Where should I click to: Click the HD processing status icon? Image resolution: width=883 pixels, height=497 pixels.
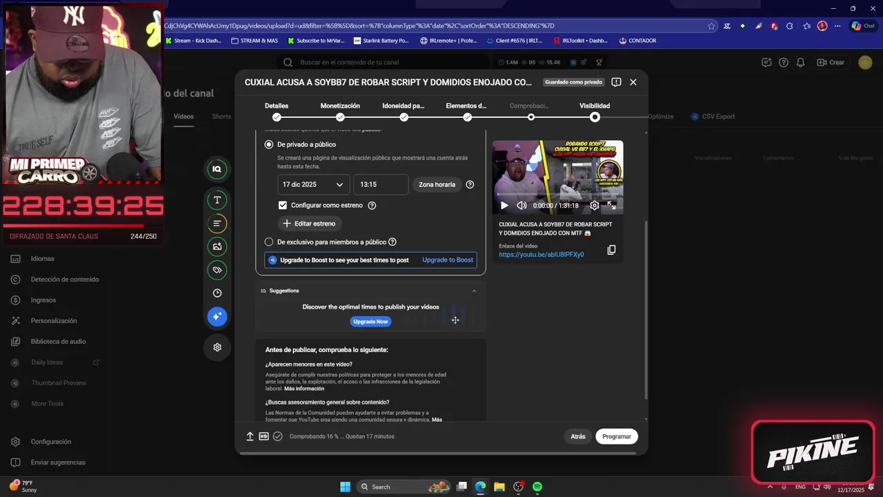(x=264, y=436)
